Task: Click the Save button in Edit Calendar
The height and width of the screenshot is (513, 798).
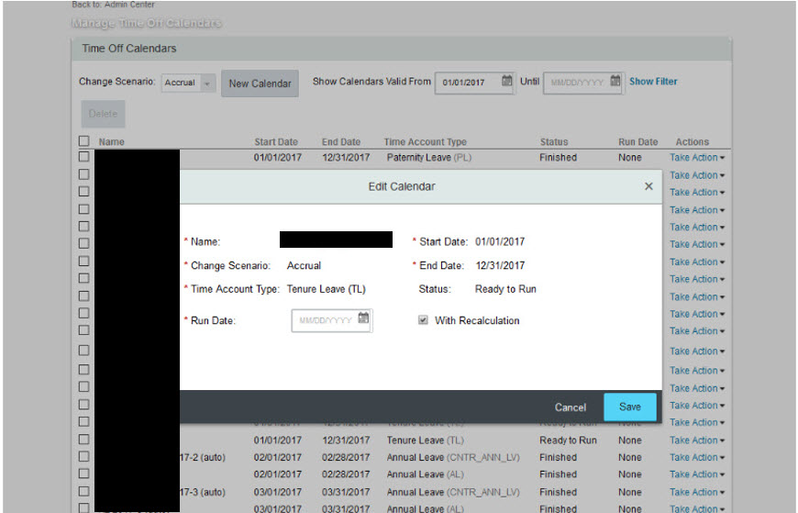Action: pyautogui.click(x=630, y=407)
